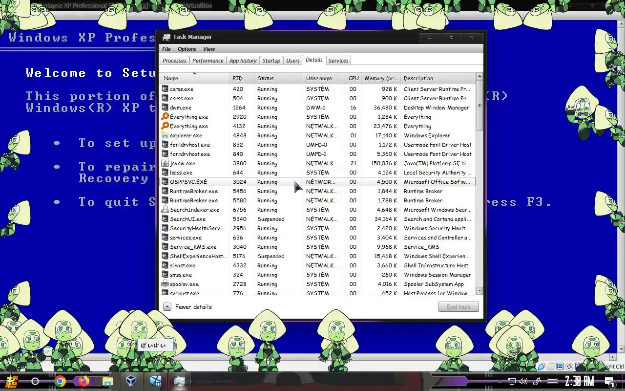Open the Options menu
625x391 pixels.
point(187,49)
